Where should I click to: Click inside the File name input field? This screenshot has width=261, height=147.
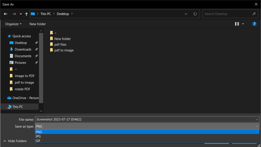coord(127,119)
